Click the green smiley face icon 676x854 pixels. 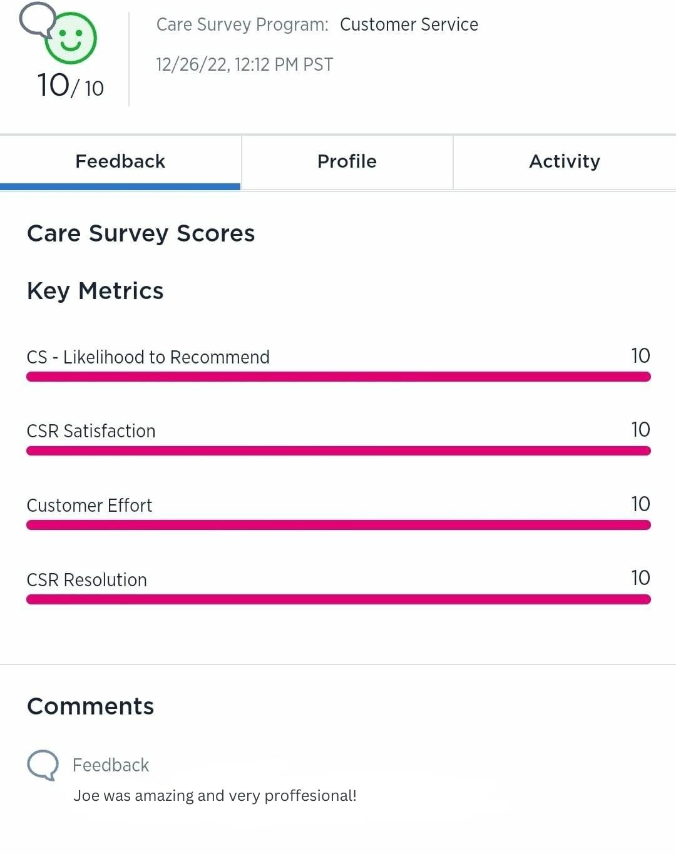coord(71,38)
